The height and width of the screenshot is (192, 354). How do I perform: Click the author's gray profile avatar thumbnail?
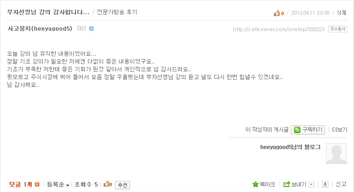[336, 153]
